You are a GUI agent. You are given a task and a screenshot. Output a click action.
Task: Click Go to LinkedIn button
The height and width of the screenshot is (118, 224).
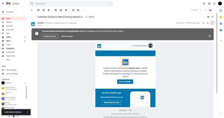coord(125,82)
